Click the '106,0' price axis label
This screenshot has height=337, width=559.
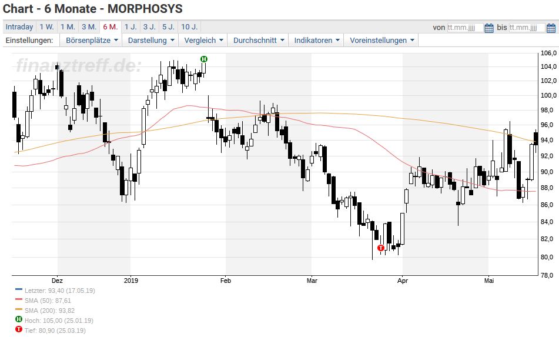coord(548,54)
